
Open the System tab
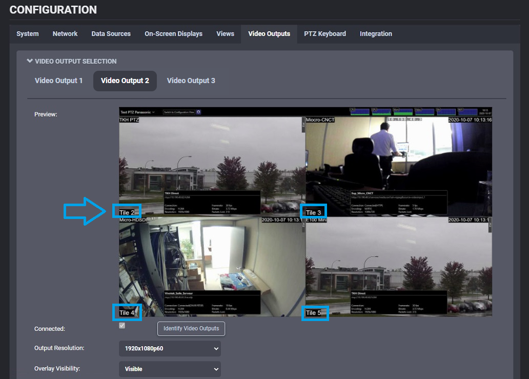(x=27, y=34)
